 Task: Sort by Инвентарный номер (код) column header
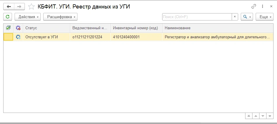(136, 28)
